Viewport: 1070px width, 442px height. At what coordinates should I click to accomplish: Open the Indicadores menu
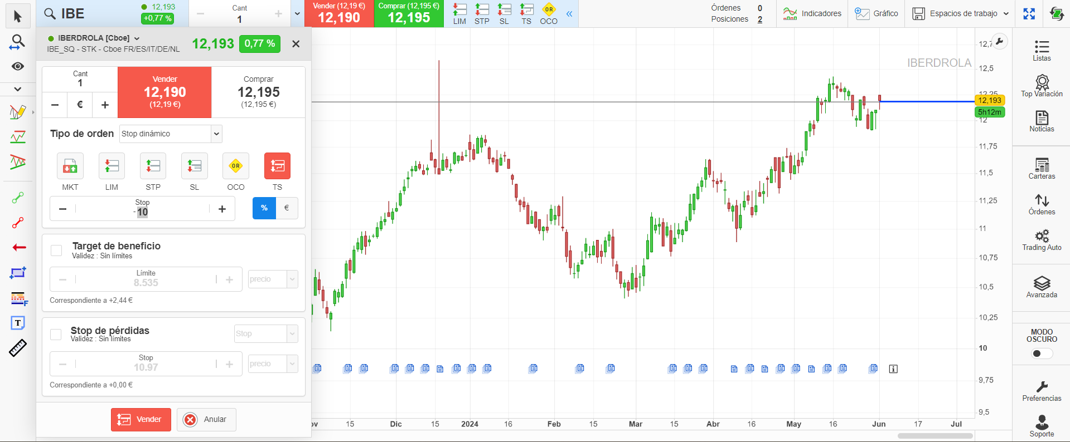coord(812,14)
